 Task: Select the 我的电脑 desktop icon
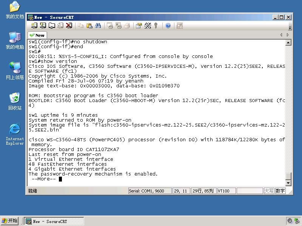point(15,41)
